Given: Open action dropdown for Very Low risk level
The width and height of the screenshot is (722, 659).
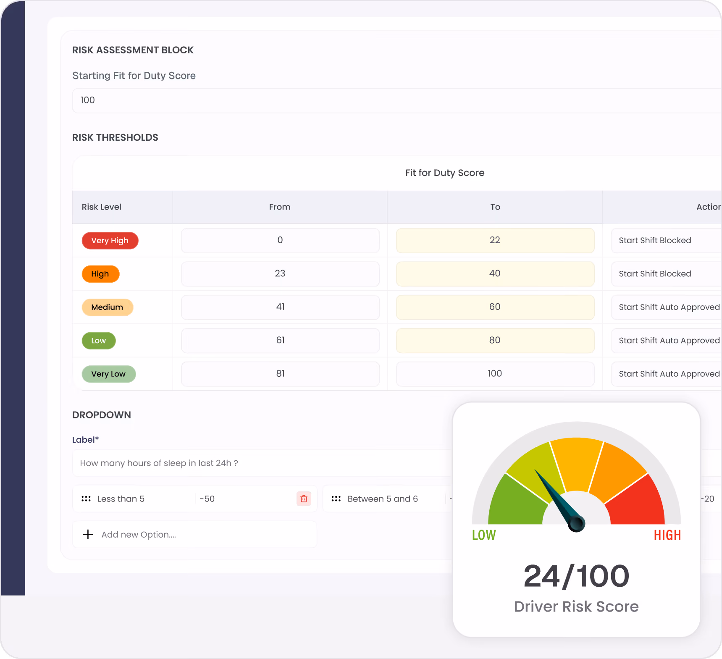Looking at the screenshot, I should pyautogui.click(x=666, y=374).
